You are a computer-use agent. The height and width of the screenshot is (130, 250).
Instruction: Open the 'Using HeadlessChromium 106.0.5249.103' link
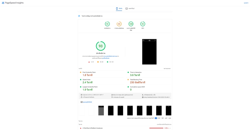(x=157, y=97)
